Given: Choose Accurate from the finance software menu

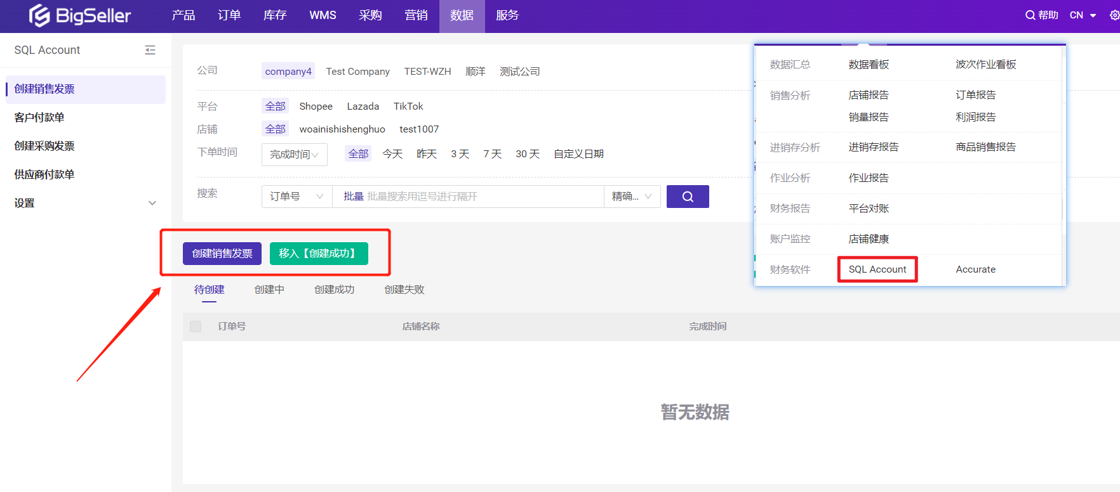Looking at the screenshot, I should point(975,269).
